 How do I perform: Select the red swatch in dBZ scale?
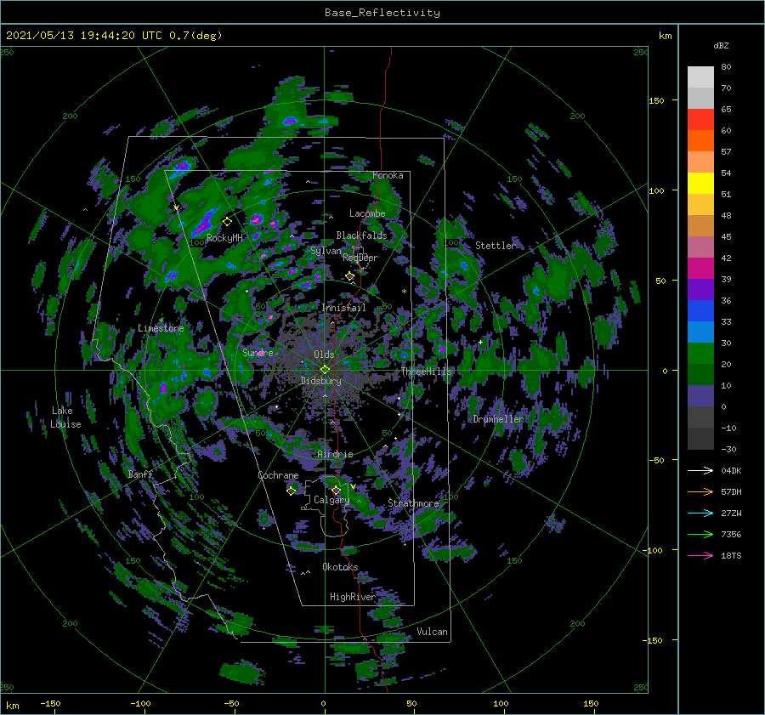click(700, 120)
